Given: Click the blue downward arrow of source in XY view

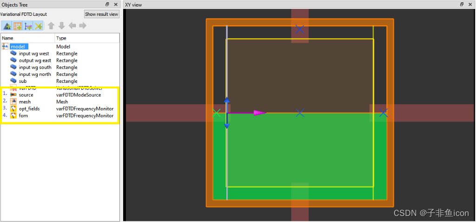Looking at the screenshot, I should click(227, 125).
